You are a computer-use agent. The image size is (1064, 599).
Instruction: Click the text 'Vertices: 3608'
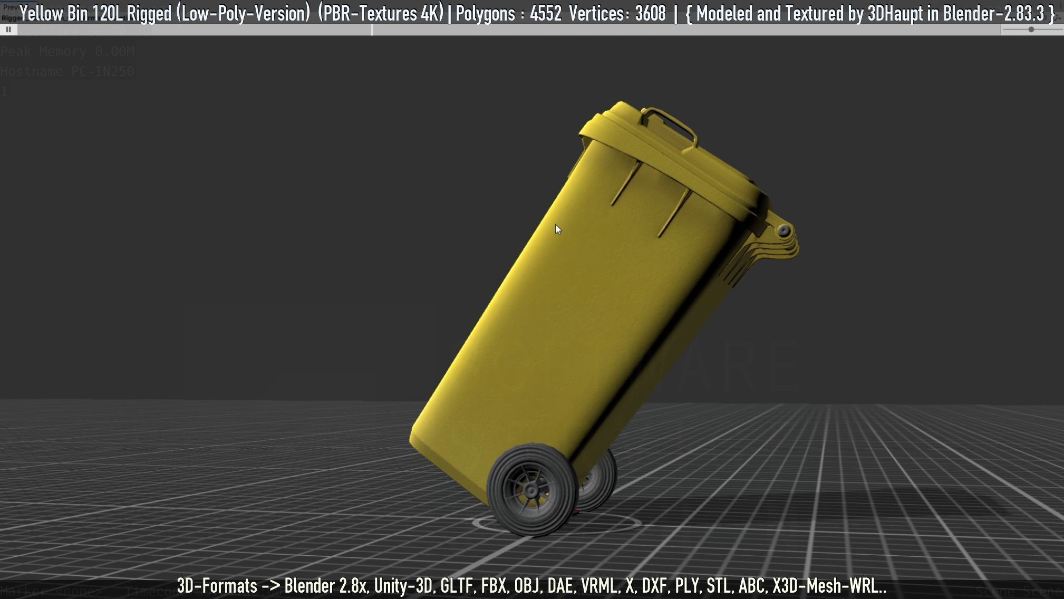coord(617,13)
